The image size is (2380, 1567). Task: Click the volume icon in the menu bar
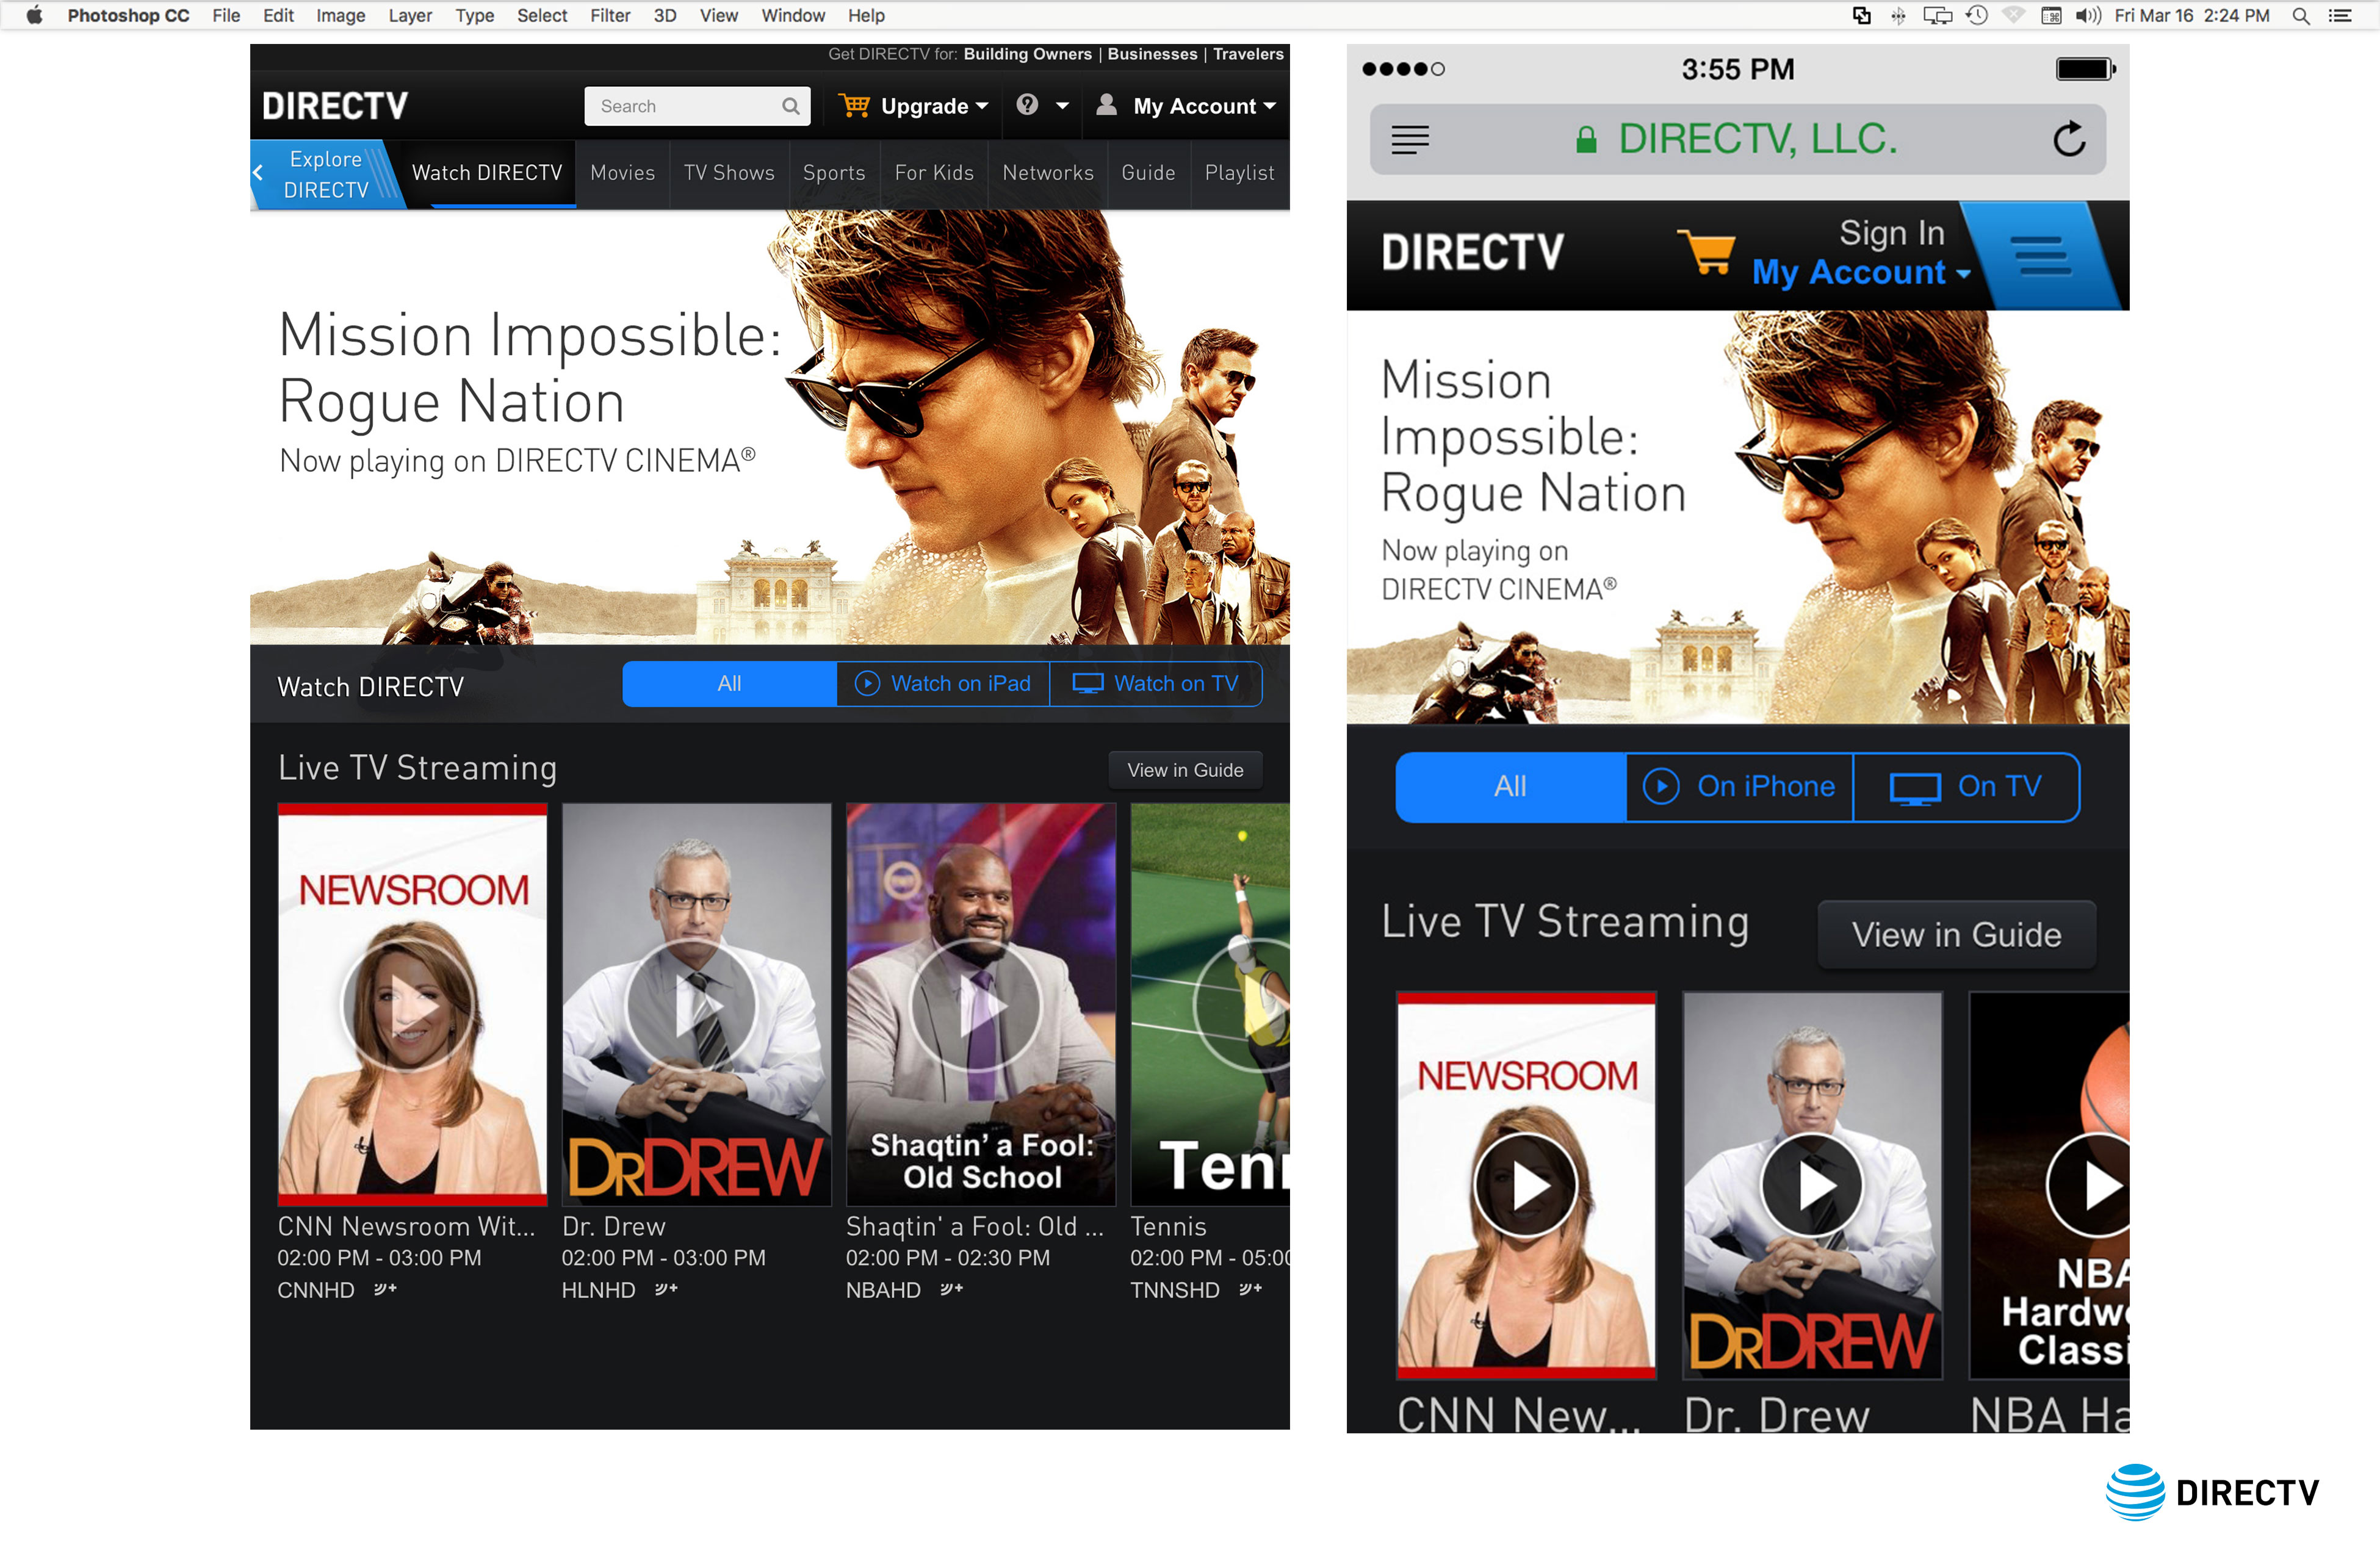pos(2088,16)
